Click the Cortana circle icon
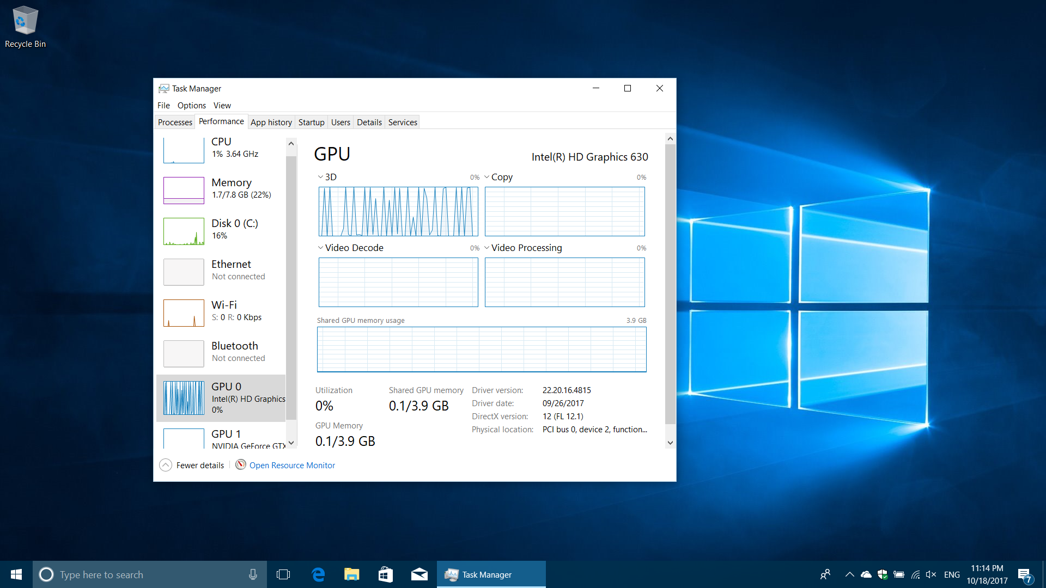The image size is (1046, 588). tap(46, 574)
